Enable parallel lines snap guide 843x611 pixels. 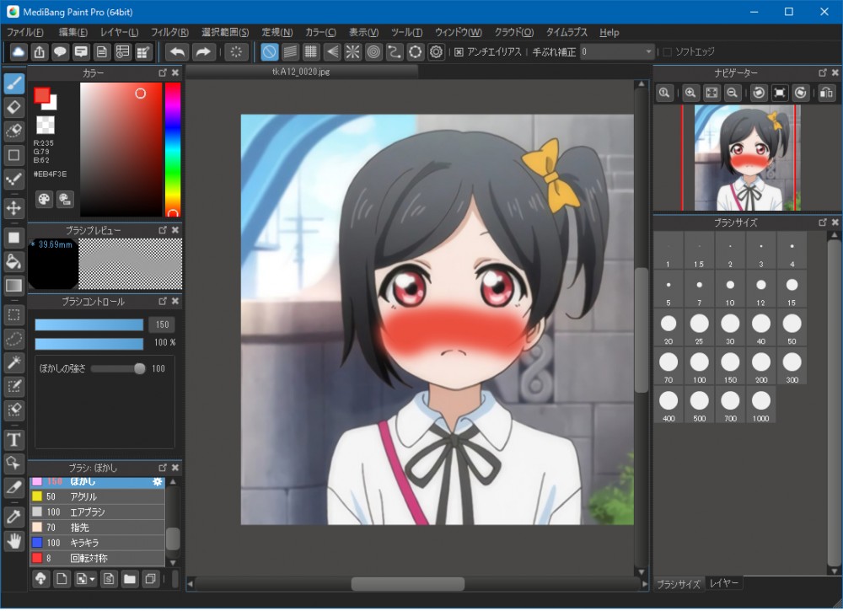(290, 52)
